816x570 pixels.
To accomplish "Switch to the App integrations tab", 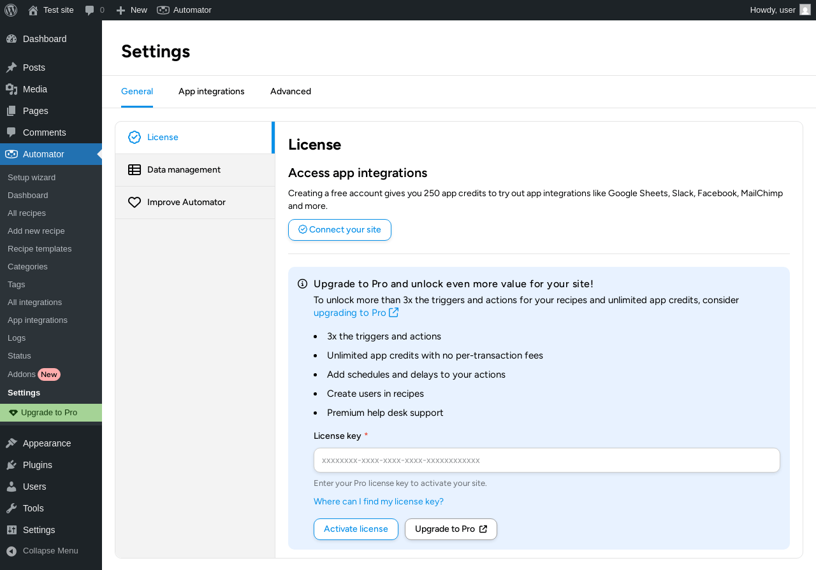I will pyautogui.click(x=212, y=91).
